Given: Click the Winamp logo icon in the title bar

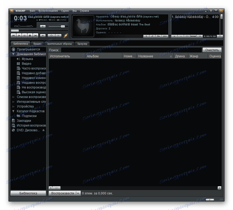Looking at the screenshot, I should [12, 11].
